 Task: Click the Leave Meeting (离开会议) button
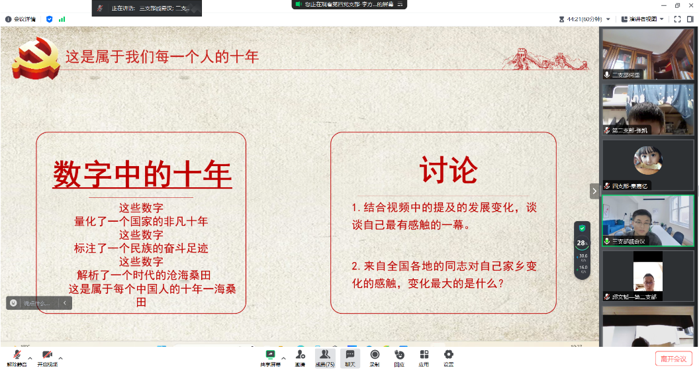click(x=673, y=359)
